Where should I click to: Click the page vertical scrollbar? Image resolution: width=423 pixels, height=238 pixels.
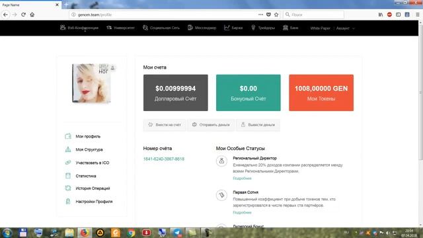pos(420,92)
